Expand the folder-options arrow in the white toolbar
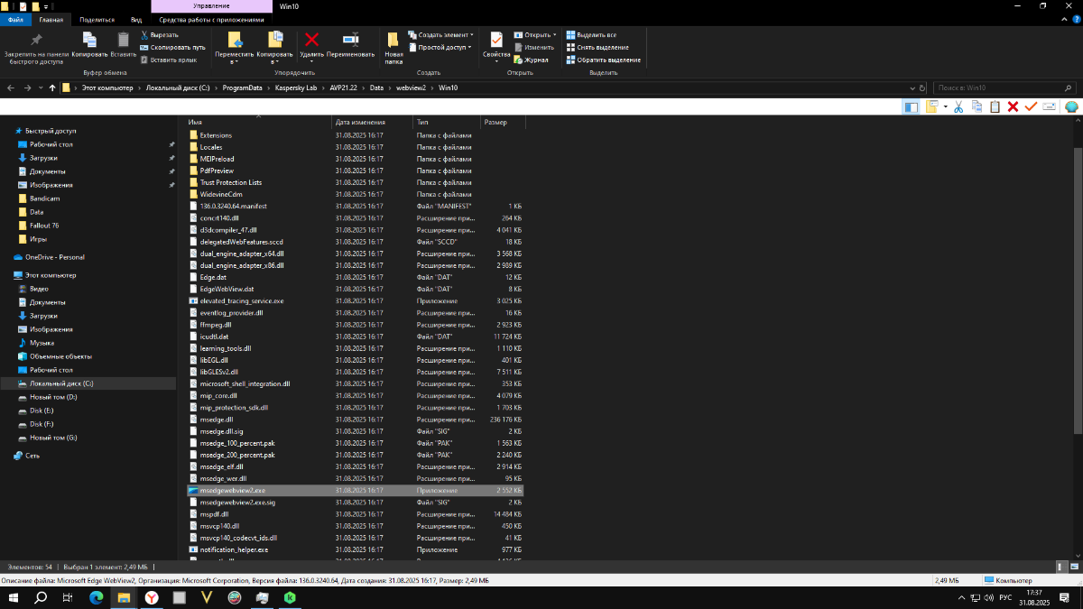Image resolution: width=1083 pixels, height=609 pixels. (x=945, y=106)
